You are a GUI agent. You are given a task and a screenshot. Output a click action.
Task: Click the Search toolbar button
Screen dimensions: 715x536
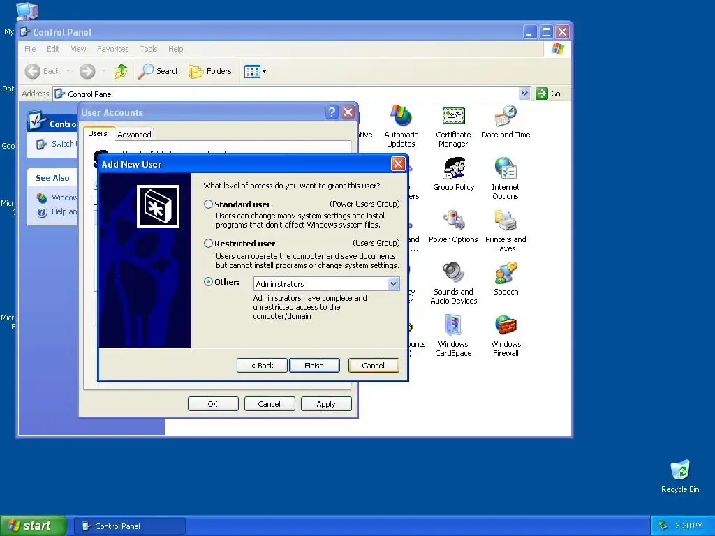click(159, 71)
